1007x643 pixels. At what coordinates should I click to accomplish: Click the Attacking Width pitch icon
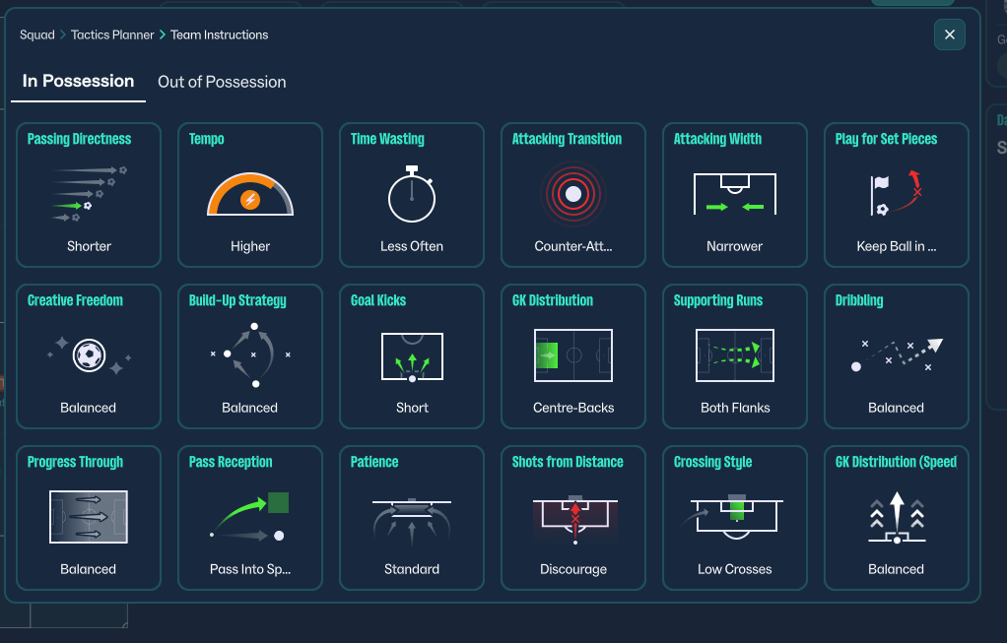pyautogui.click(x=735, y=195)
